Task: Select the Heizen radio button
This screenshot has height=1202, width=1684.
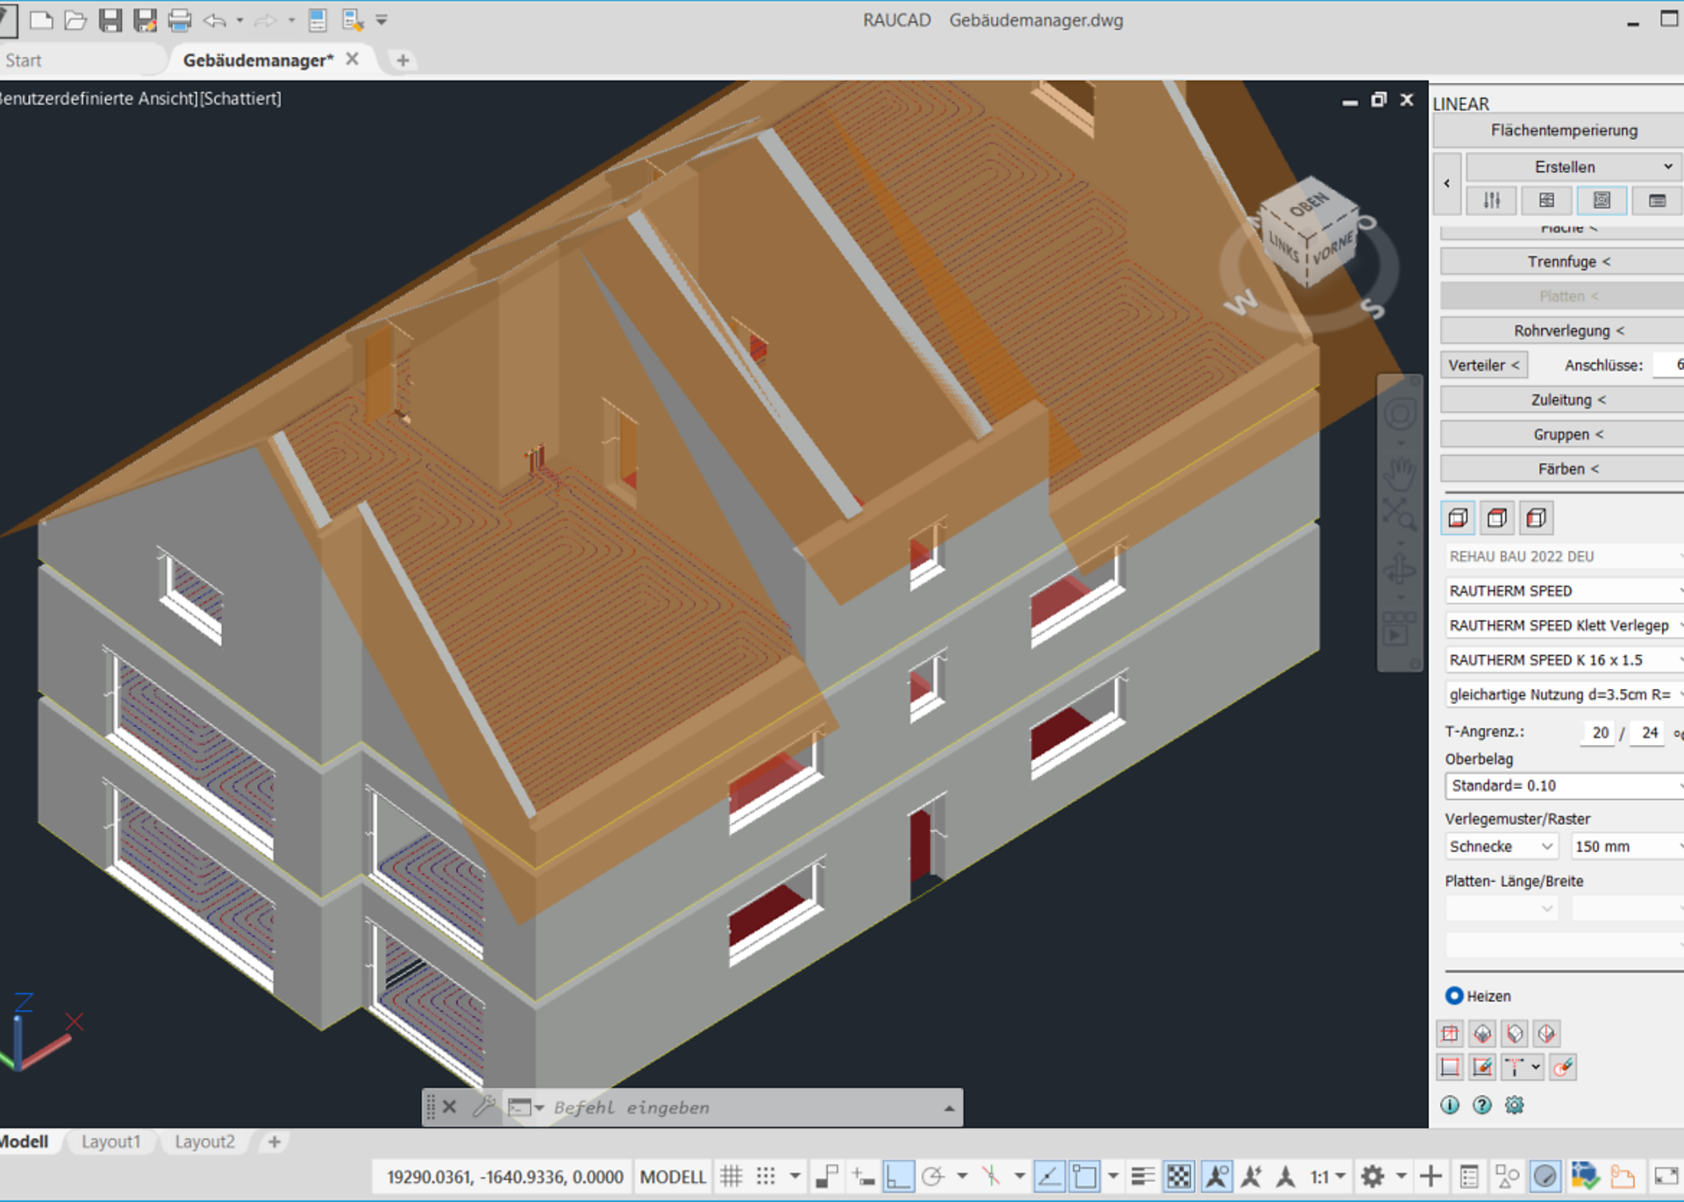Action: (x=1453, y=996)
